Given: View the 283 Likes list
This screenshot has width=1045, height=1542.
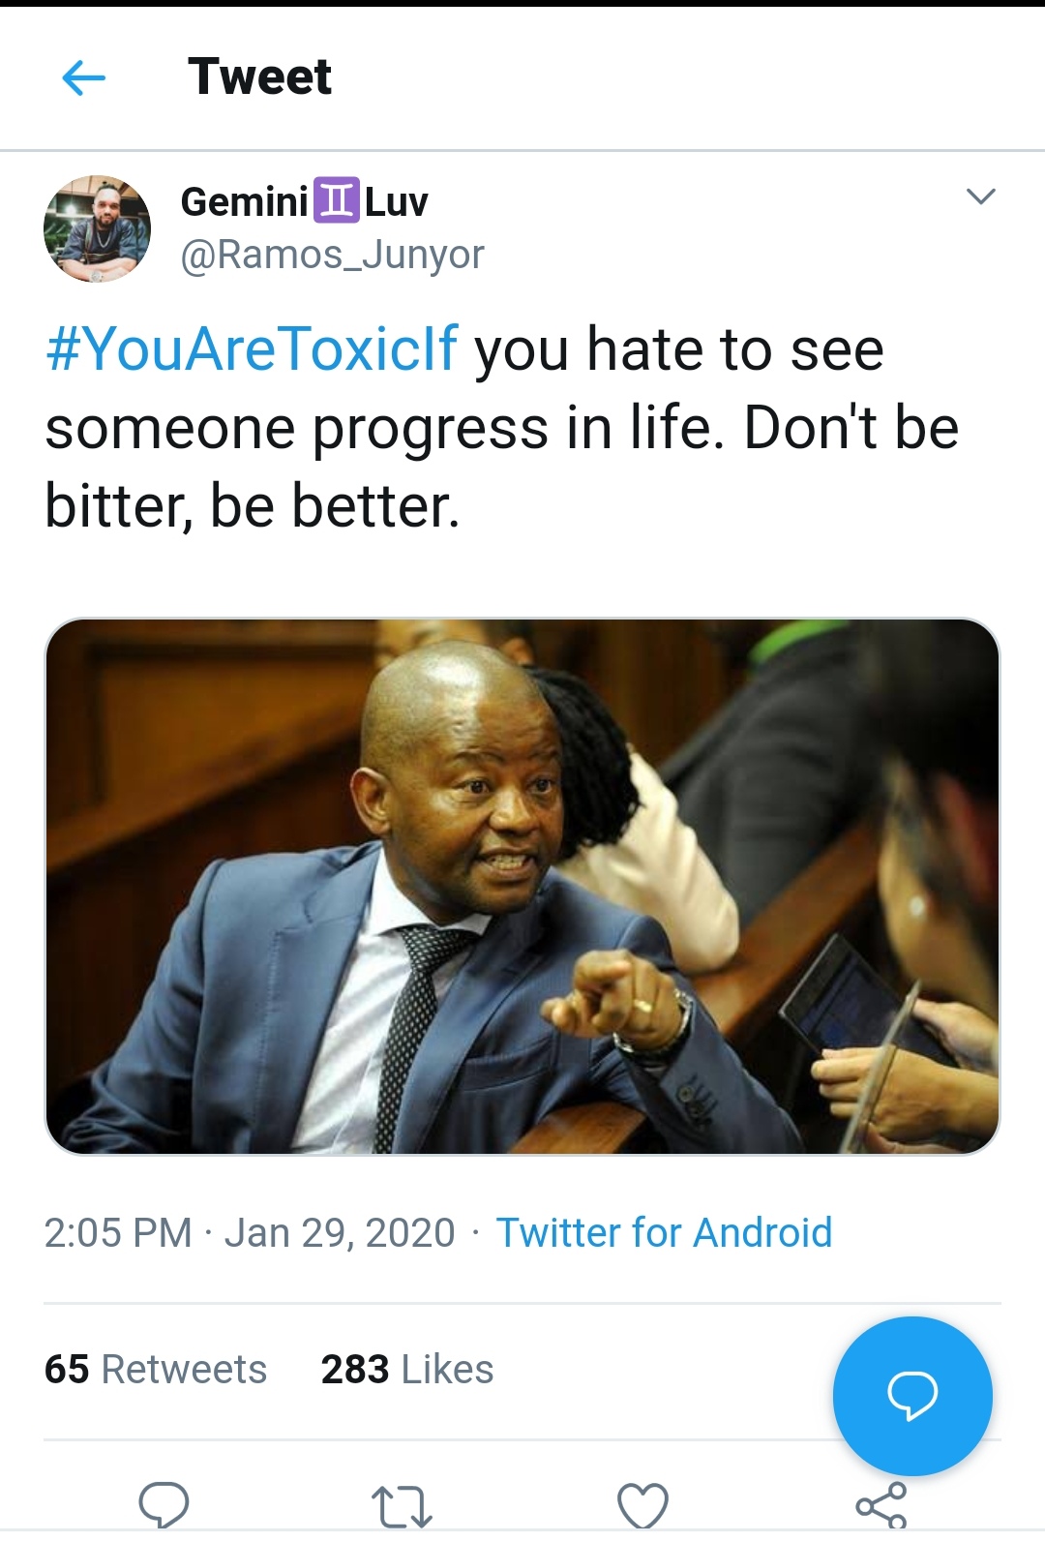Looking at the screenshot, I should coord(406,1369).
